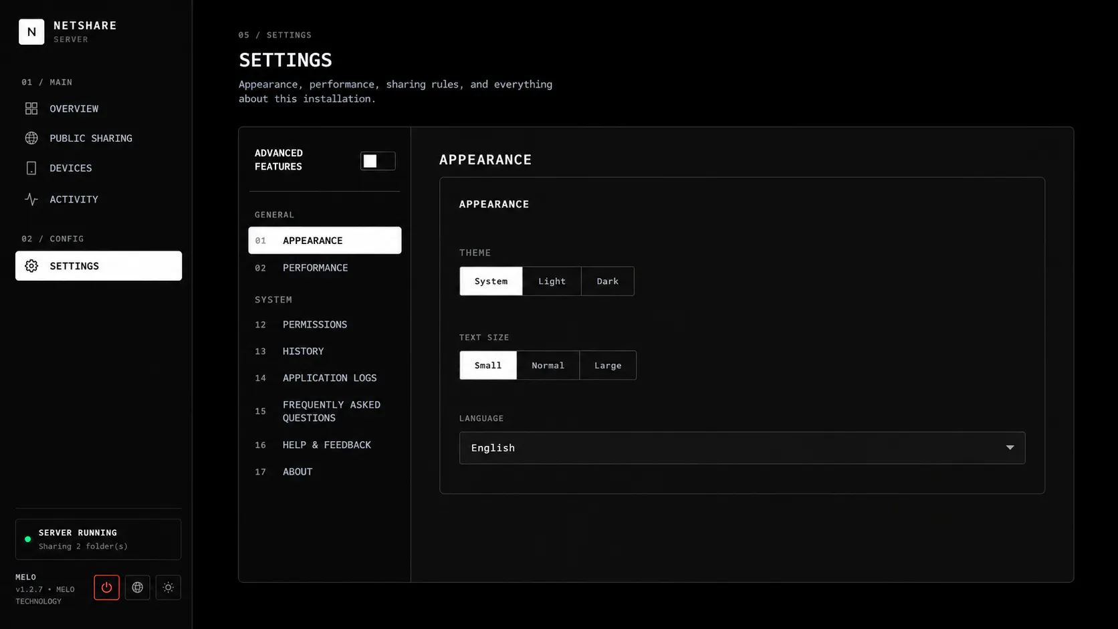The width and height of the screenshot is (1118, 629).
Task: Open the Activity section
Action: coord(98,199)
